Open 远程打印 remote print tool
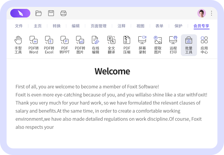The image size is (224, 155). point(173,45)
